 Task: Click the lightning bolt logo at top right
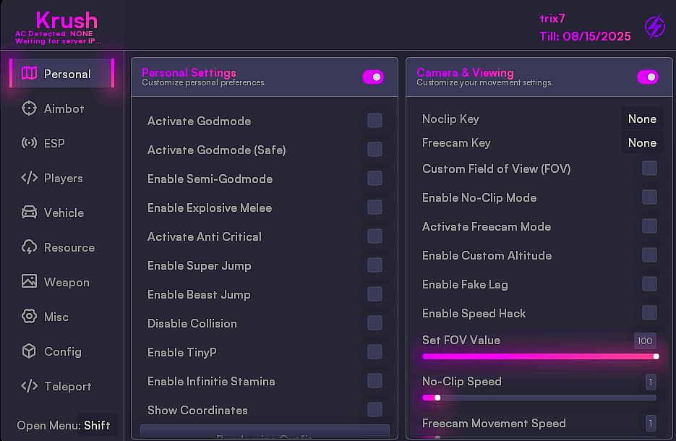click(x=655, y=27)
